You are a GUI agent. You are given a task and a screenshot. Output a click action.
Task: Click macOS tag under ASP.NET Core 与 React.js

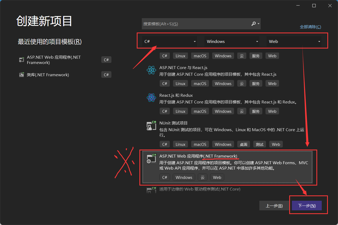click(200, 83)
